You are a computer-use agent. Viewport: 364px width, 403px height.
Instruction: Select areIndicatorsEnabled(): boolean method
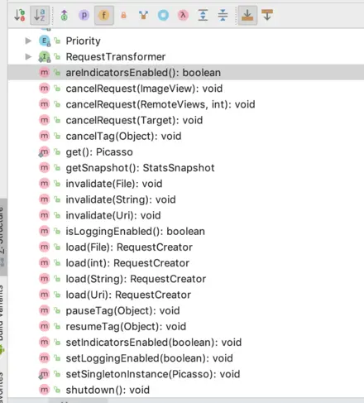(186, 73)
